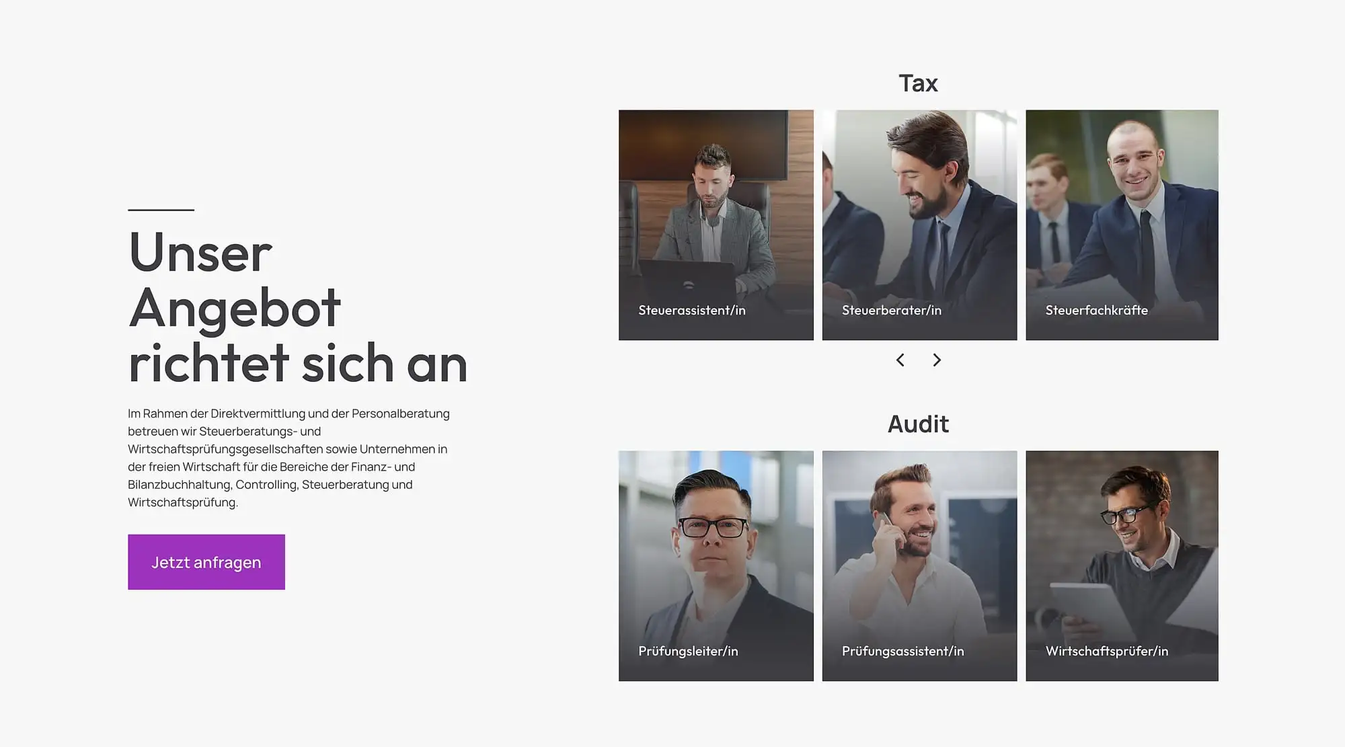Advance Tax carousel with right chevron
This screenshot has height=747, width=1345.
click(937, 360)
